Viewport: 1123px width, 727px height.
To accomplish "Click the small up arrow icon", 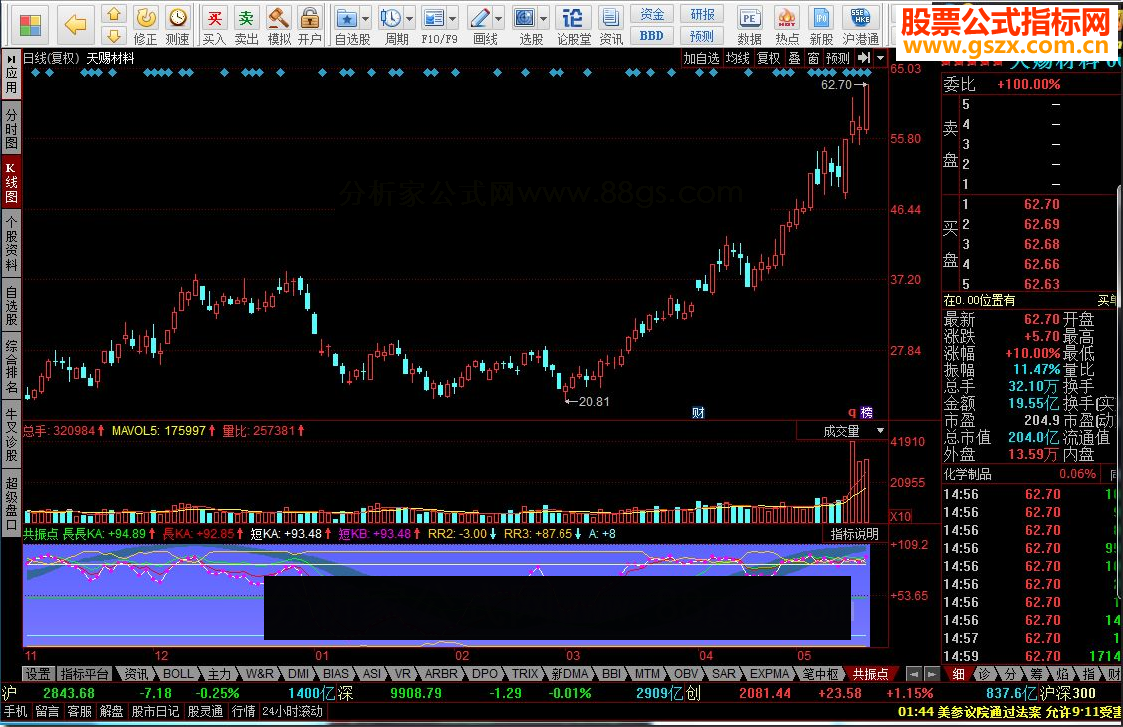I will [113, 14].
